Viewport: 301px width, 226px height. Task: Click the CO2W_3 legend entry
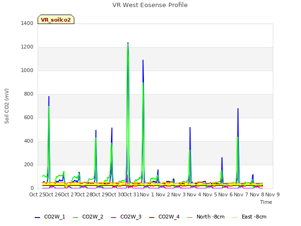pos(126,217)
